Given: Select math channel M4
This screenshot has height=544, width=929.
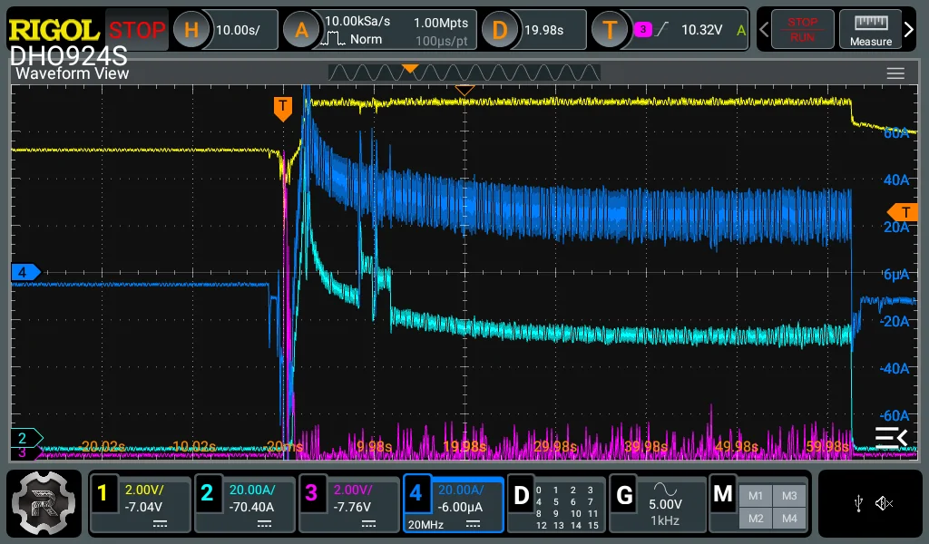Looking at the screenshot, I should tap(789, 518).
